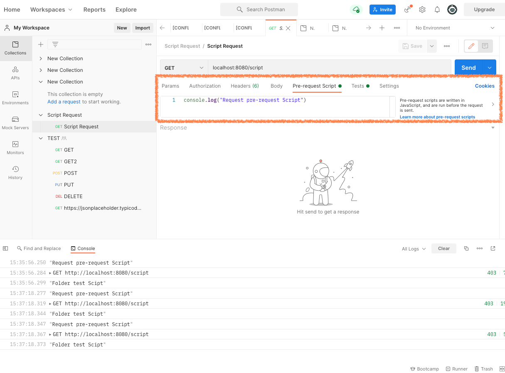505x373 pixels.
Task: Open the GET method dropdown
Action: pyautogui.click(x=184, y=68)
